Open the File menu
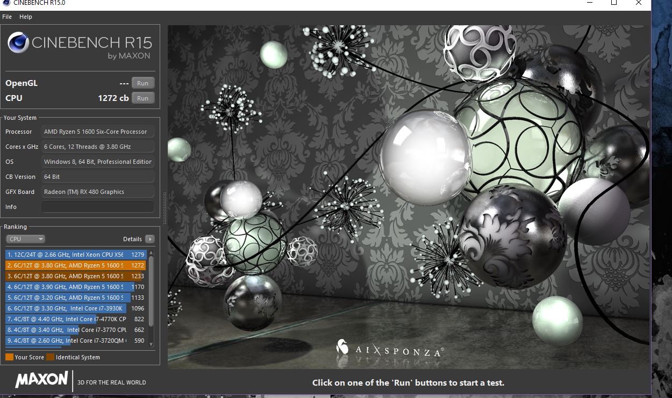Image resolution: width=672 pixels, height=398 pixels. tap(7, 17)
